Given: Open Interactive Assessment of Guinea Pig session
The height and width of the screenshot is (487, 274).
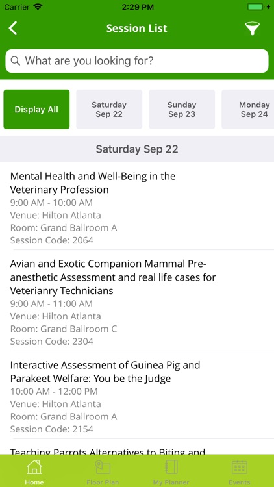Looking at the screenshot, I should (x=137, y=395).
